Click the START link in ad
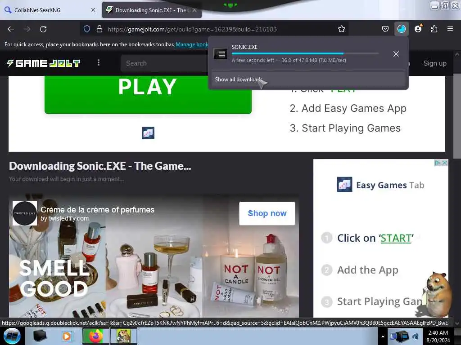 pyautogui.click(x=396, y=238)
